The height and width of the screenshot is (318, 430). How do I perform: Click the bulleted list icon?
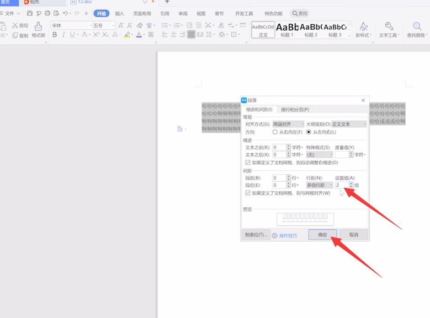coord(165,26)
